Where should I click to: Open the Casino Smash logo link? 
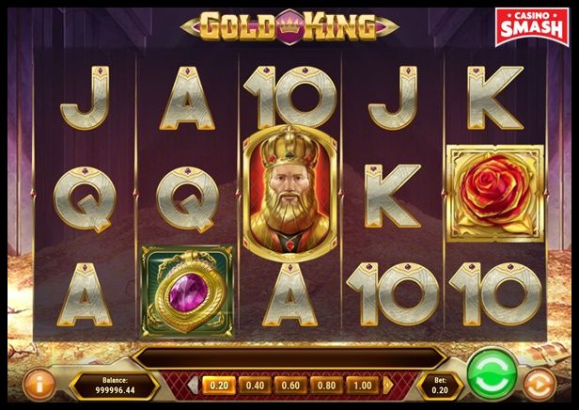click(532, 26)
